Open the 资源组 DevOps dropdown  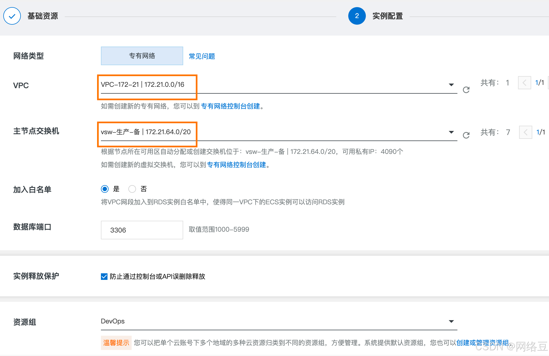pyautogui.click(x=451, y=321)
